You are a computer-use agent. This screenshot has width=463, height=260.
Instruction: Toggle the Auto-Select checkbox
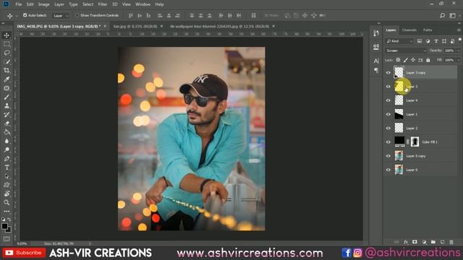pos(25,15)
